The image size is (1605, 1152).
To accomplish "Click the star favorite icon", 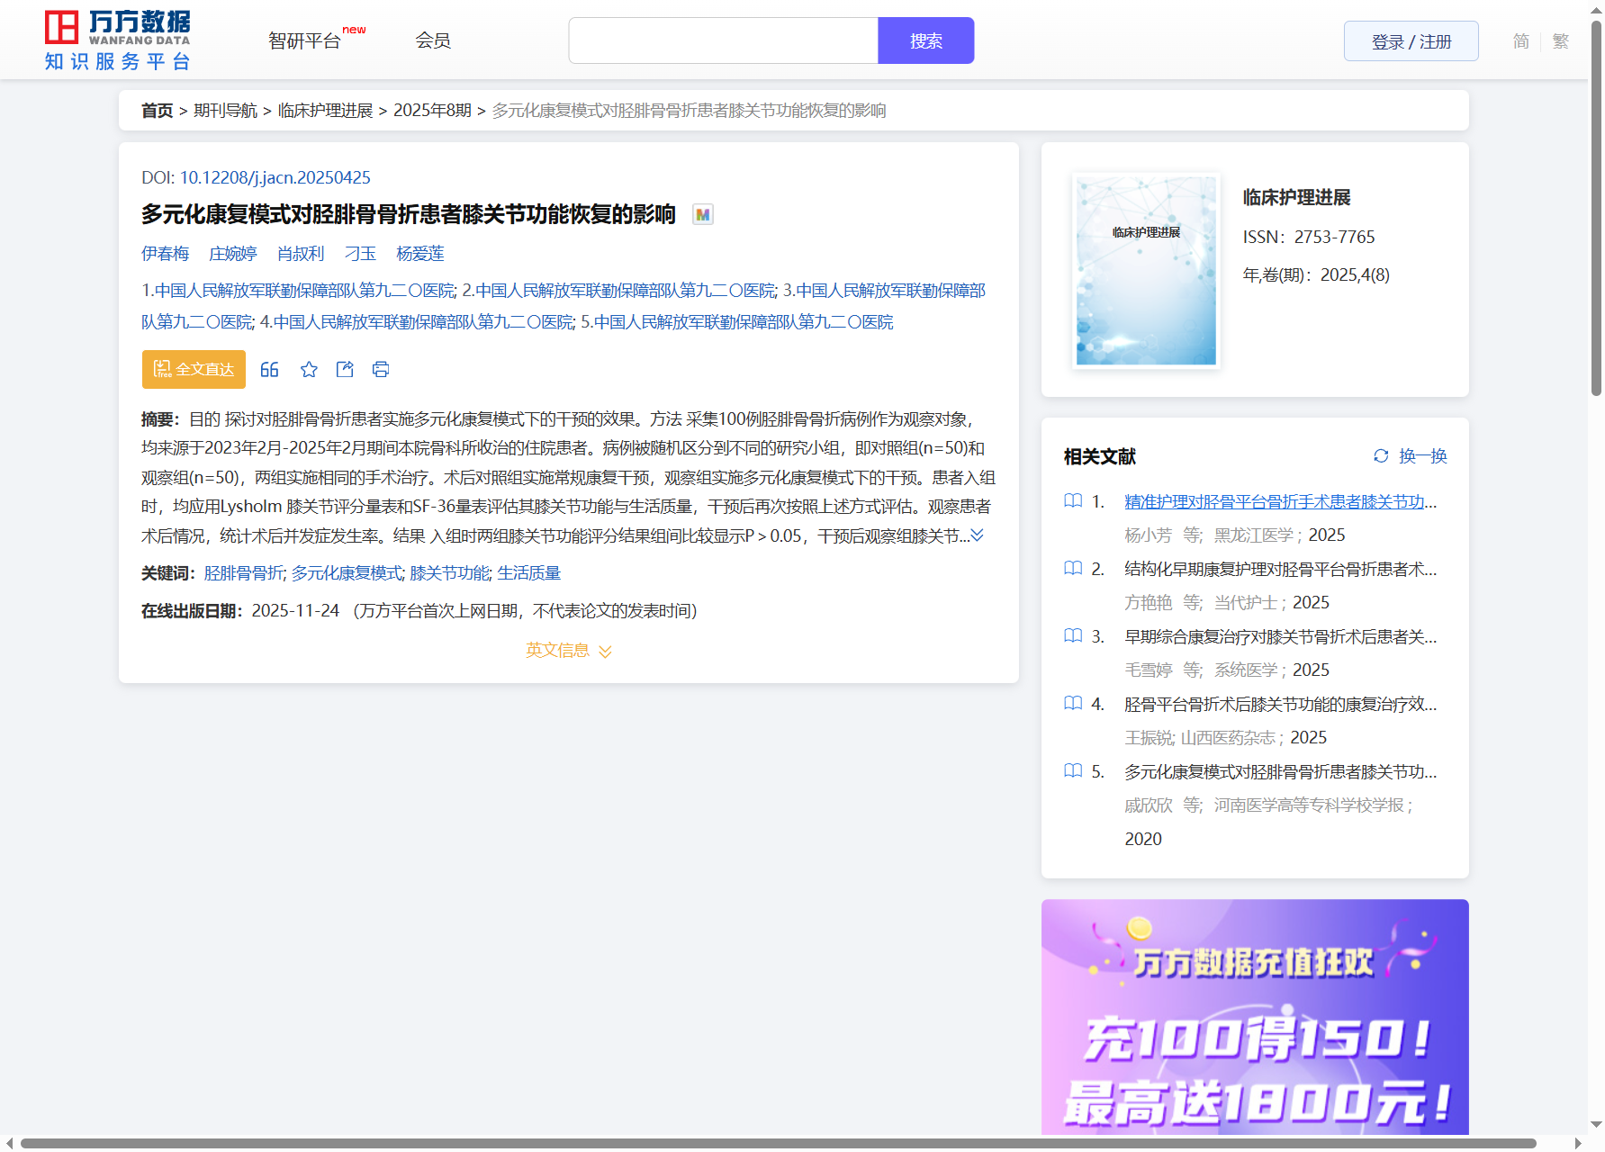I will [309, 370].
